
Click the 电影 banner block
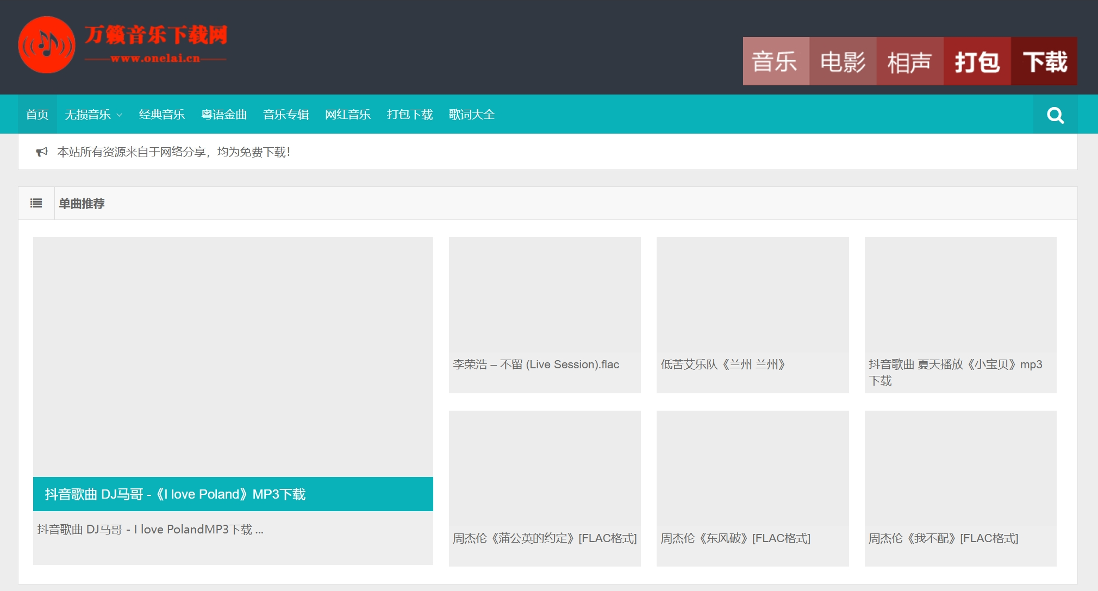point(843,61)
